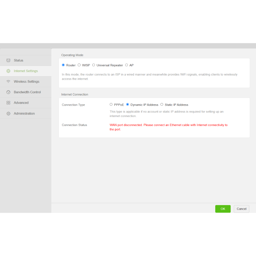Click the Status chart icon in sidebar
The image size is (256, 256).
[8, 60]
